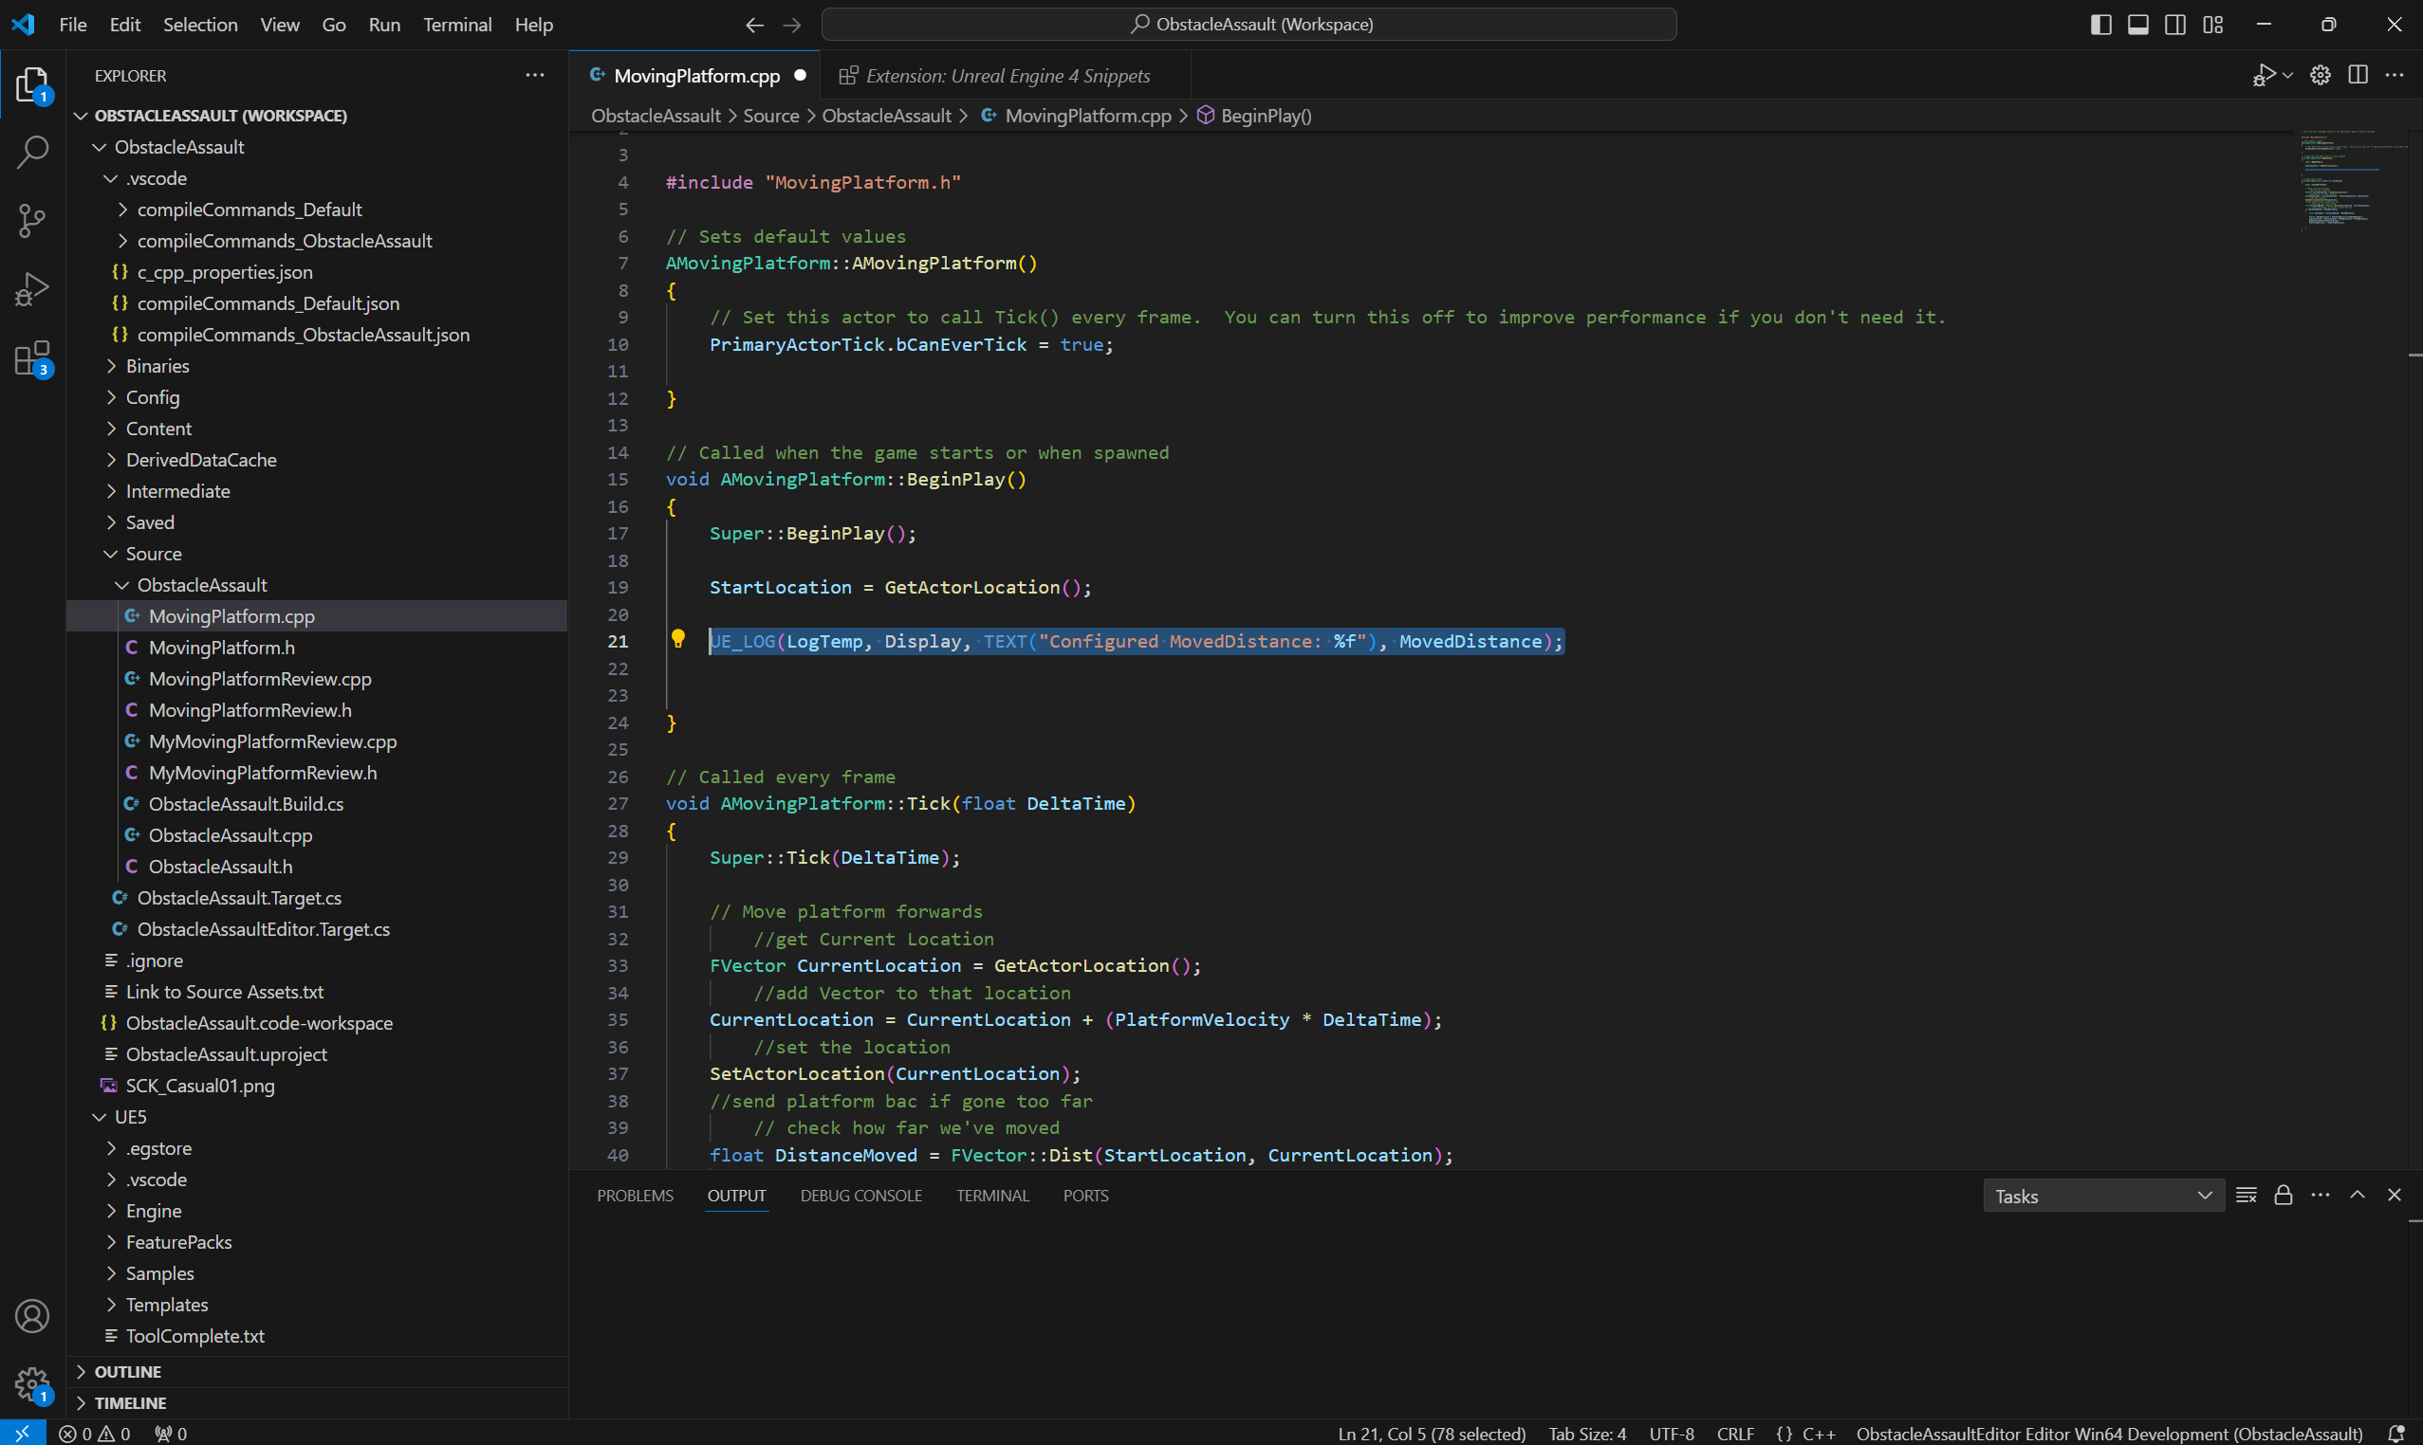The width and height of the screenshot is (2423, 1445).
Task: Toggle output auto-scroll lock icon
Action: click(2283, 1196)
